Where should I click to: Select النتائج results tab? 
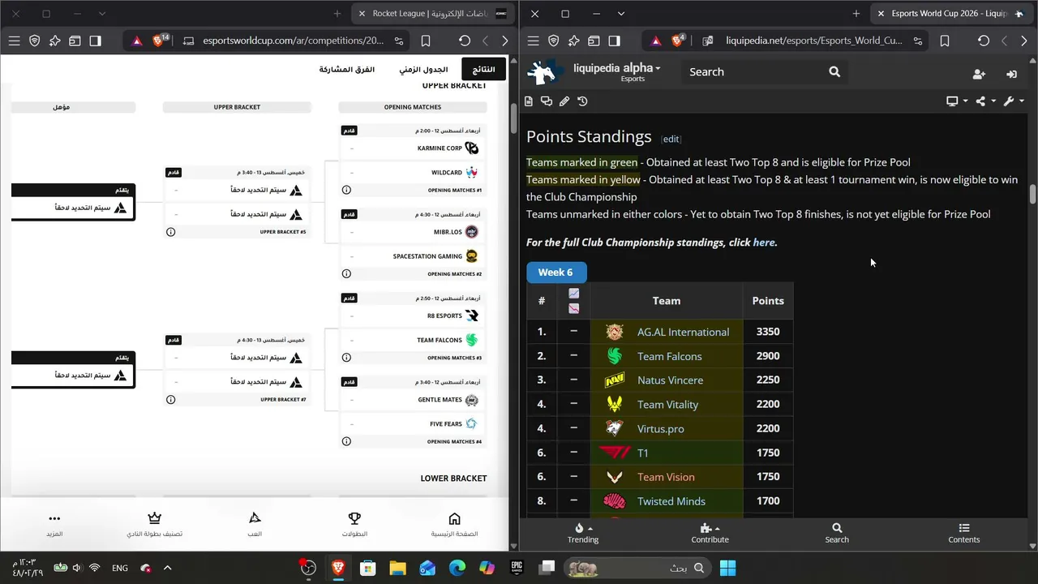(484, 70)
